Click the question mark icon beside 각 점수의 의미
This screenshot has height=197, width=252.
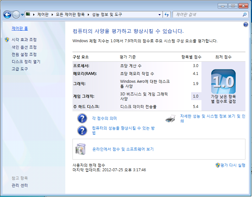[x=82, y=118]
